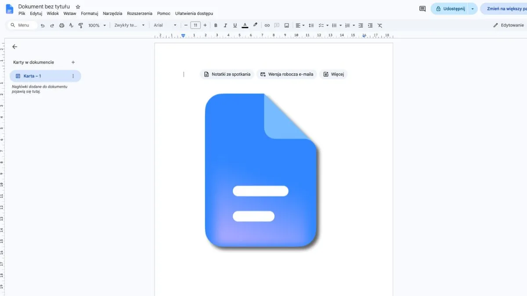The width and height of the screenshot is (527, 296).
Task: Open the highlight color marker tool
Action: pyautogui.click(x=255, y=25)
